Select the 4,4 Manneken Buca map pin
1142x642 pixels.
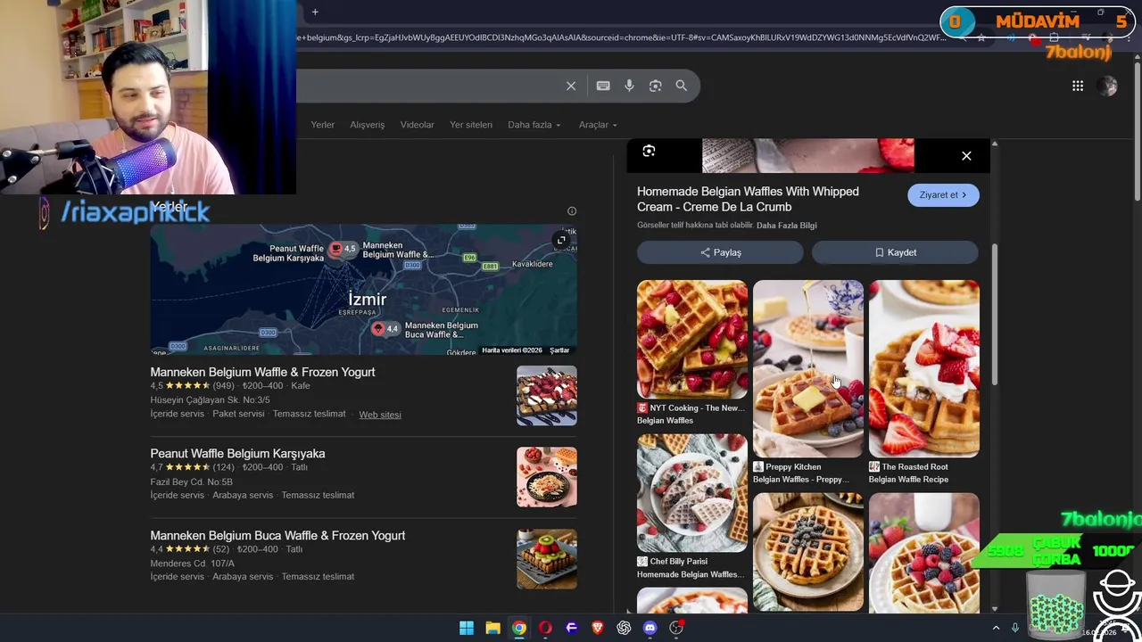click(378, 329)
